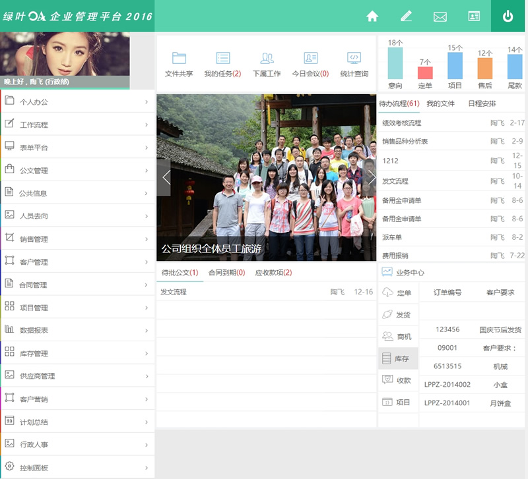Viewport: 528px width, 479px height.
Task: Click the home icon in top bar
Action: (372, 16)
